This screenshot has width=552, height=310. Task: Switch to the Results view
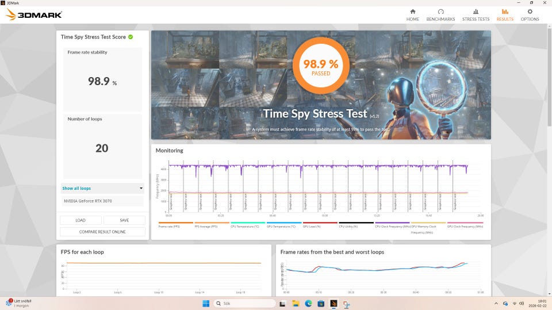pyautogui.click(x=505, y=15)
